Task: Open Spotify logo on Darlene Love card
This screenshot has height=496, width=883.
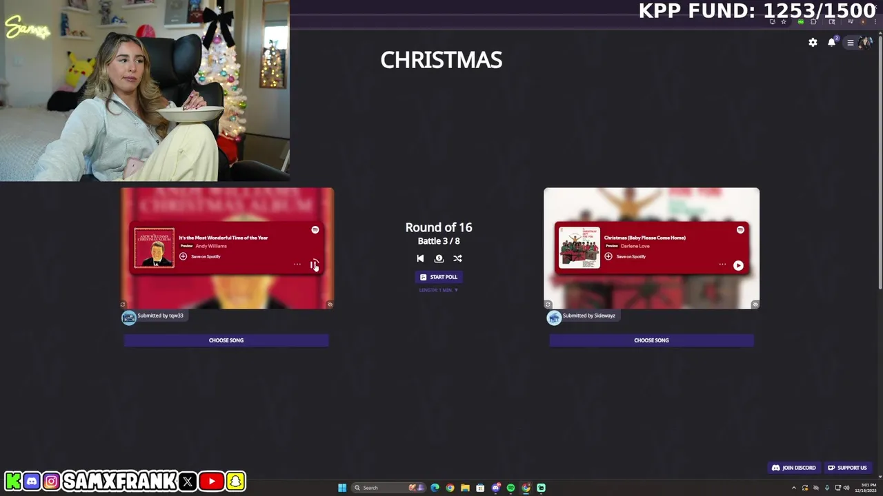Action: click(740, 230)
